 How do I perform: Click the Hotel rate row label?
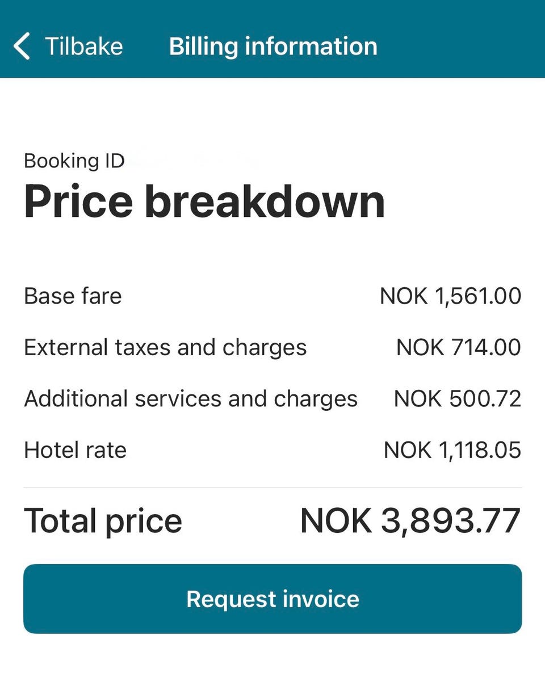(x=75, y=450)
